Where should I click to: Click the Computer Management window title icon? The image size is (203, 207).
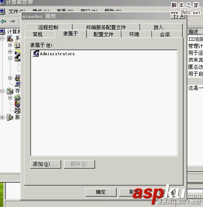click(x=2, y=2)
